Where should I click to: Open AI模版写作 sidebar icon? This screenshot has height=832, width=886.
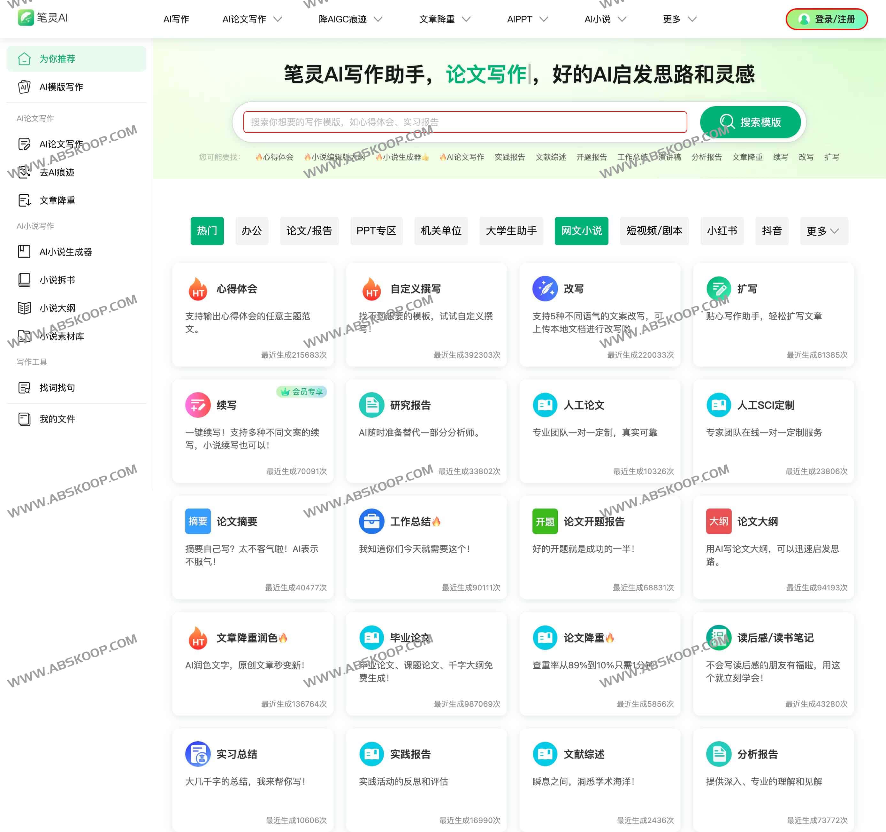click(x=24, y=87)
